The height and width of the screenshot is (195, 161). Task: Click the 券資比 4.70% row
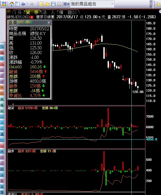[x=29, y=95]
